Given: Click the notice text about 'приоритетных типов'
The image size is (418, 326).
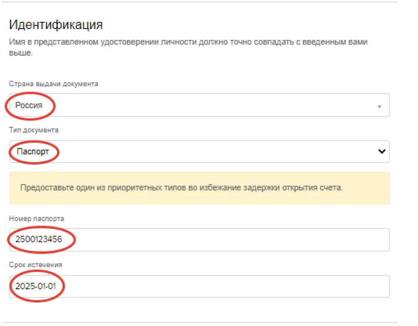Looking at the screenshot, I should (181, 188).
